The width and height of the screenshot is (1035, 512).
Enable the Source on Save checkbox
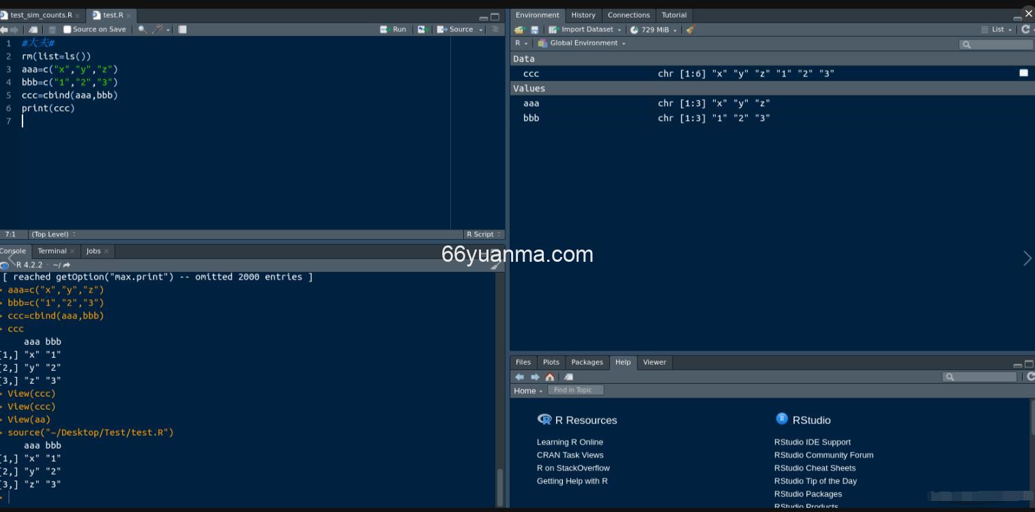[x=68, y=29]
